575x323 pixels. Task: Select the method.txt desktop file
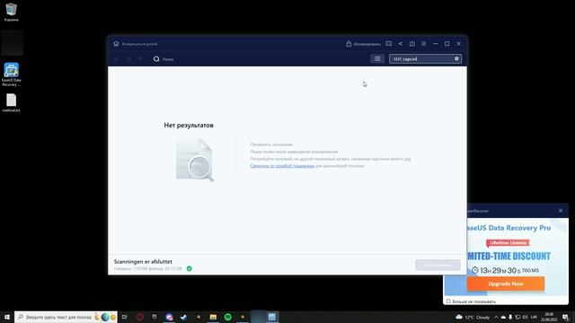[x=11, y=103]
